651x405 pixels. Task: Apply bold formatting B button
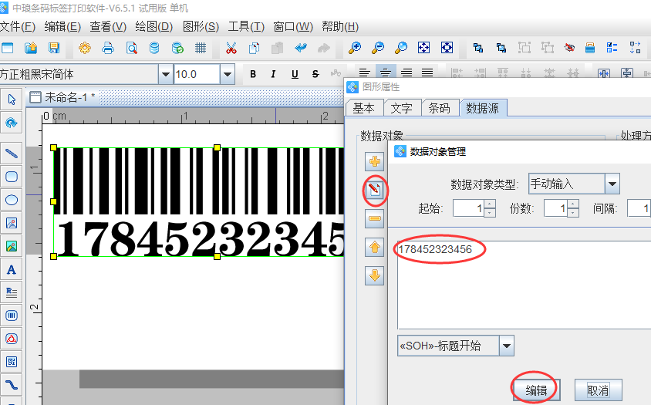point(253,74)
